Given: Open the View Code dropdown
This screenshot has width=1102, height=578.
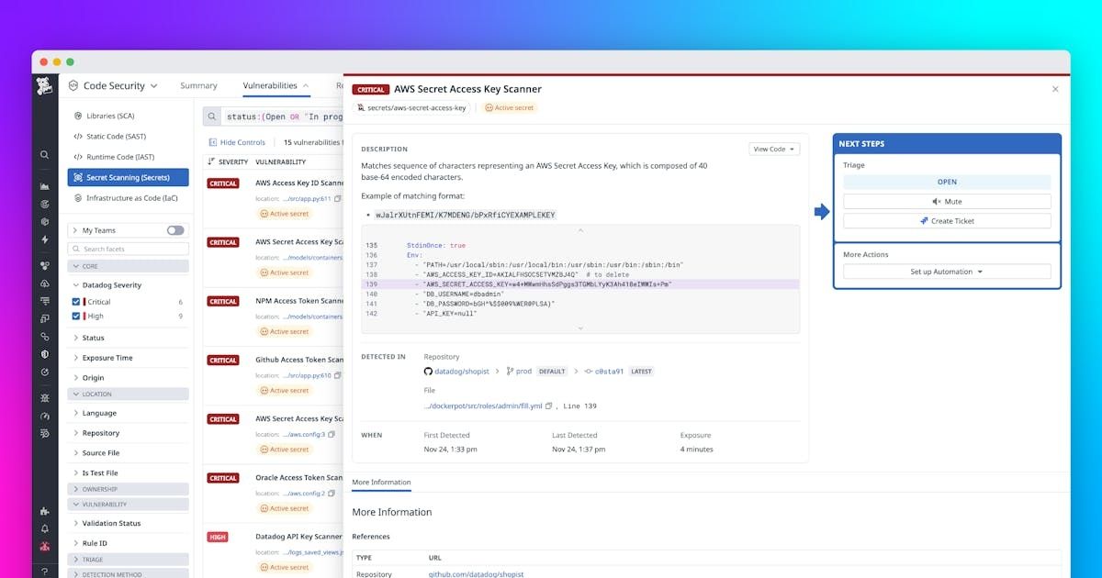Looking at the screenshot, I should (775, 149).
